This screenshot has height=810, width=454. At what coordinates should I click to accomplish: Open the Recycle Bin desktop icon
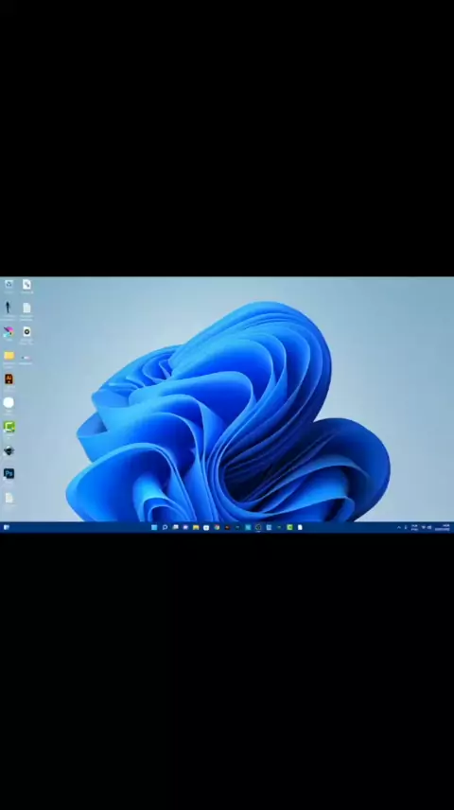pyautogui.click(x=9, y=284)
